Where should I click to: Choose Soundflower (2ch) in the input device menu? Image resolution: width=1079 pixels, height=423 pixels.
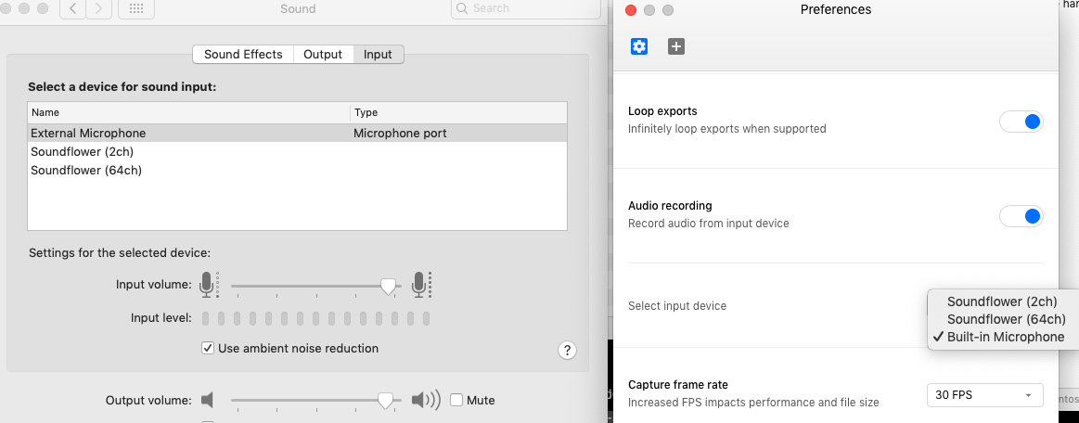(x=1002, y=301)
